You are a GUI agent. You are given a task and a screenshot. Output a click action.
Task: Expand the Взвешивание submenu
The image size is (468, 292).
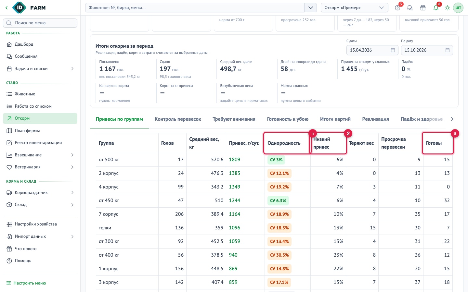point(72,155)
